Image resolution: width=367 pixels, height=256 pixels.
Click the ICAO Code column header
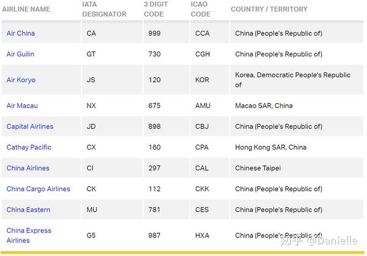point(200,9)
